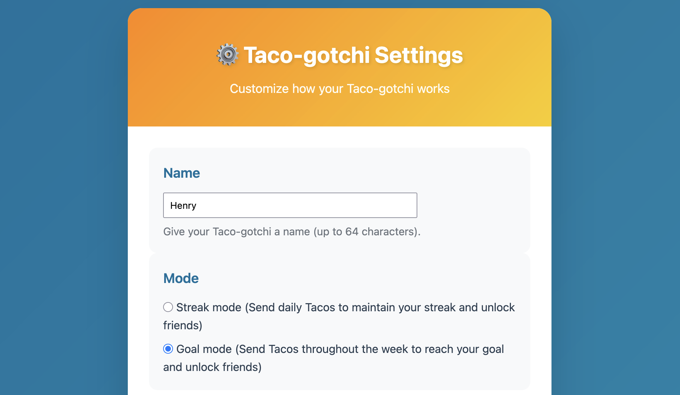Click the blue page background on the right

coord(616,198)
